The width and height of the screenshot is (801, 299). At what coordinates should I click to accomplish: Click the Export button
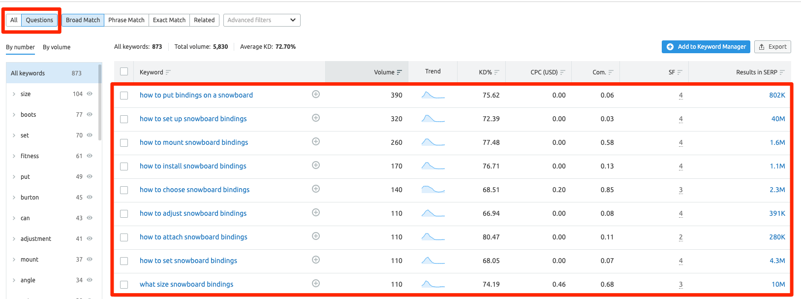(x=772, y=47)
